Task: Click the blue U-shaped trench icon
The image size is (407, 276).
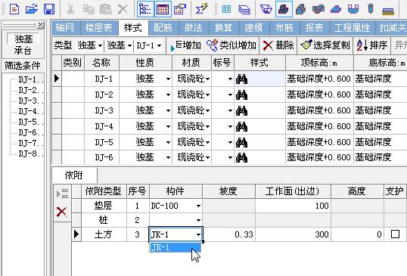Action: (x=353, y=9)
